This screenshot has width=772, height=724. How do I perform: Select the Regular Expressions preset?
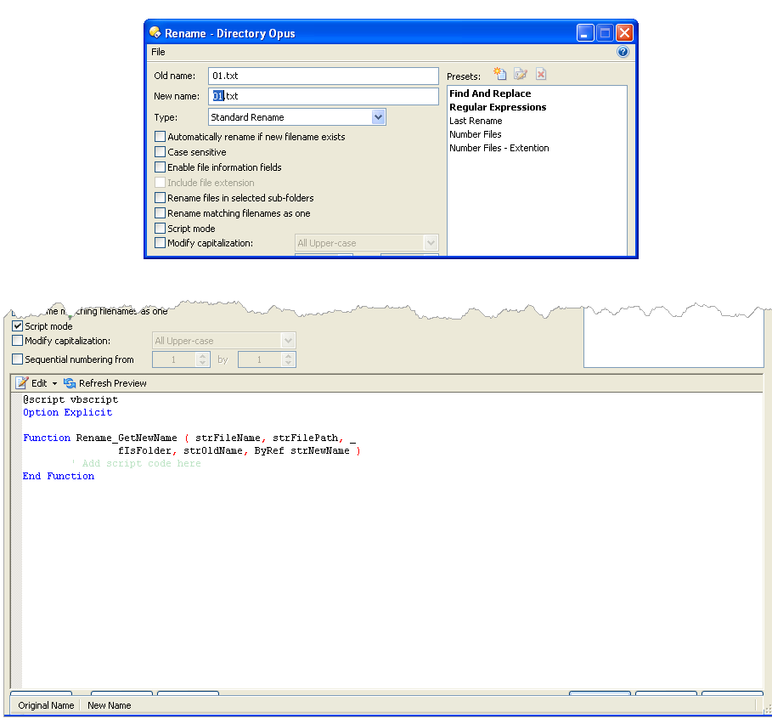[x=498, y=107]
